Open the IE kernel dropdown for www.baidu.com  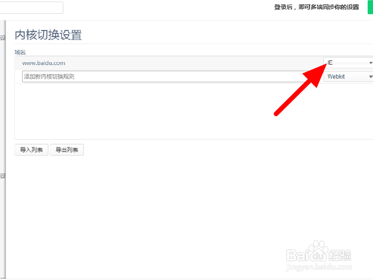click(348, 63)
